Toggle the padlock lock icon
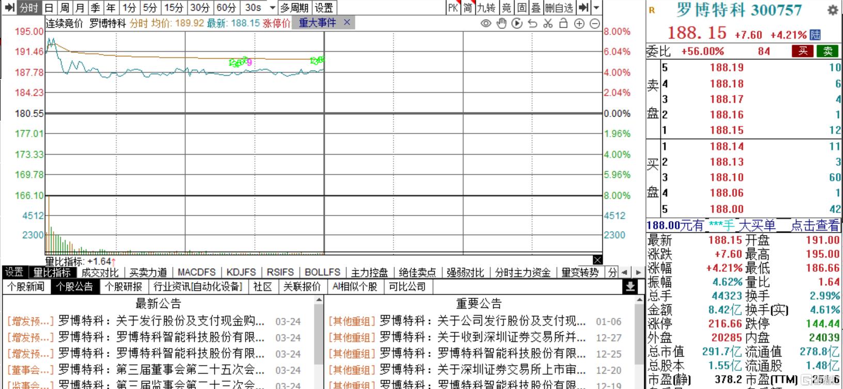Image resolution: width=843 pixels, height=389 pixels. 564,24
